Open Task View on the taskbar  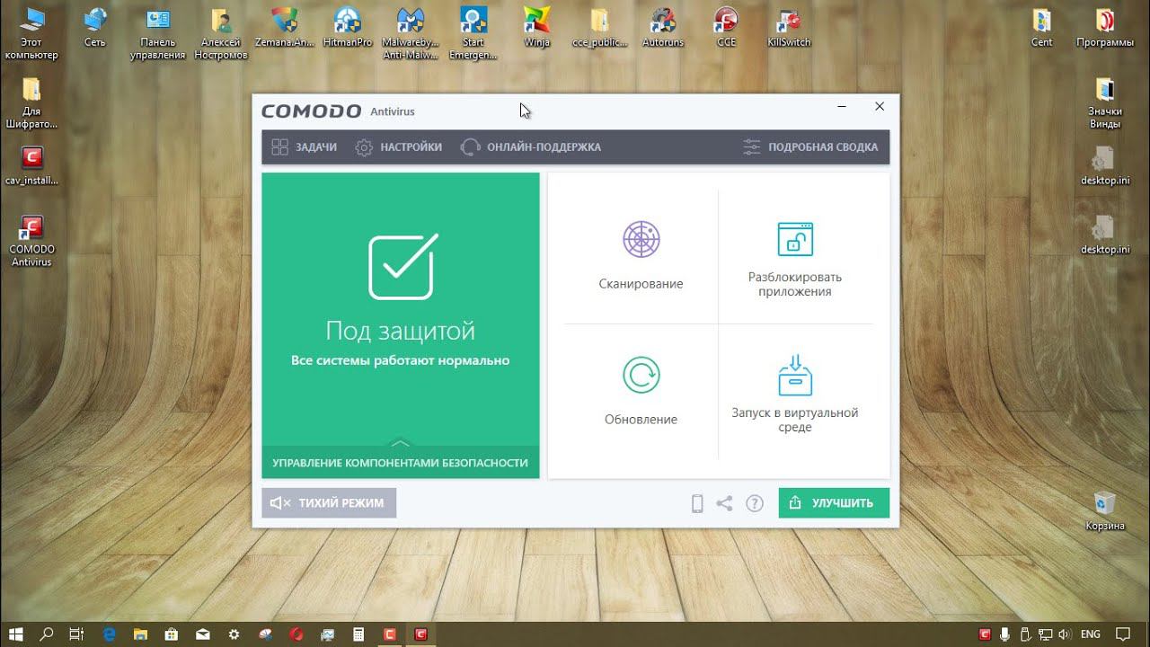[77, 634]
